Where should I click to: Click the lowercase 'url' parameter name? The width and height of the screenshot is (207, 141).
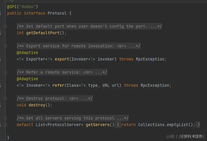(x=116, y=85)
